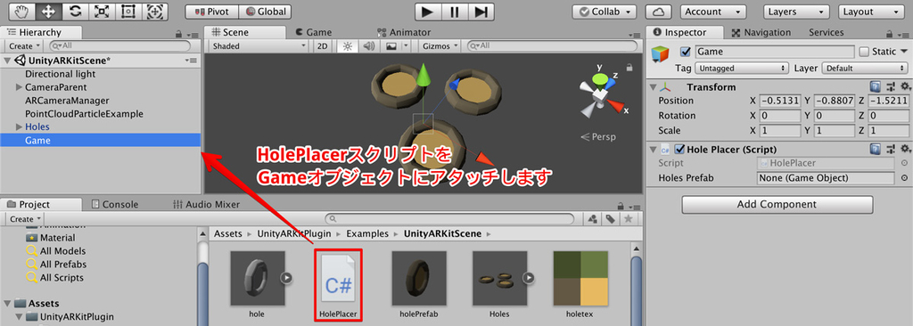Toggle scene effects image icon
The image size is (913, 326).
(392, 45)
